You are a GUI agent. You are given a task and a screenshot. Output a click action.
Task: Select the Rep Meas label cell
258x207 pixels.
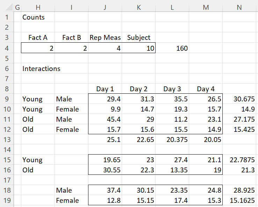tap(105, 37)
